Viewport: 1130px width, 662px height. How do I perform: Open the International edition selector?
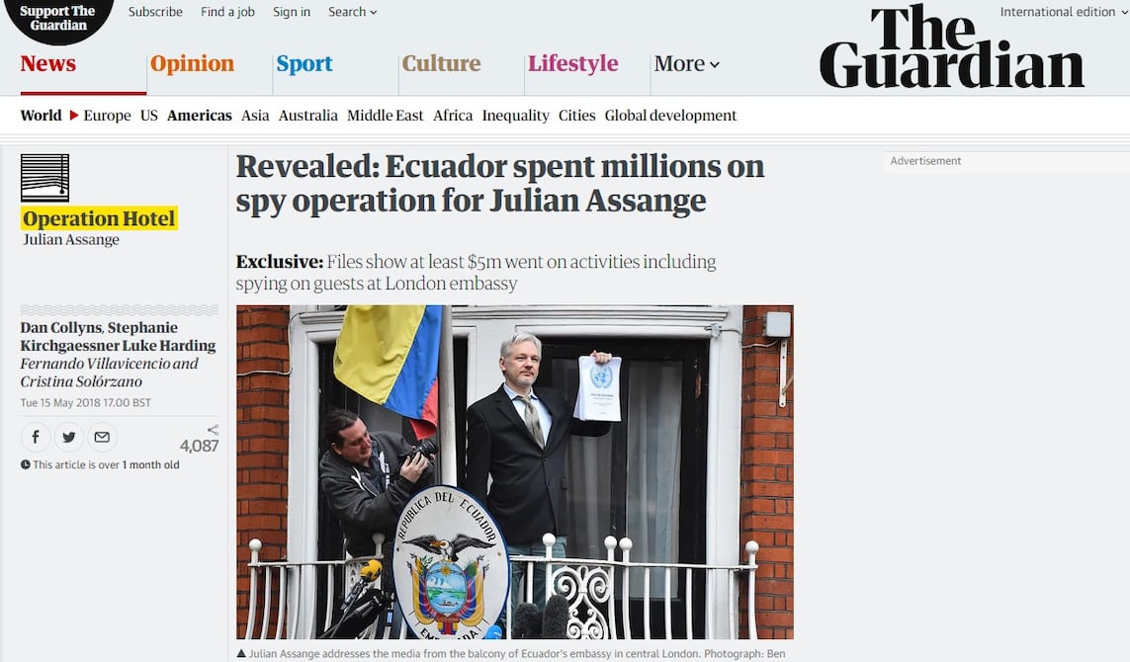tap(1064, 12)
